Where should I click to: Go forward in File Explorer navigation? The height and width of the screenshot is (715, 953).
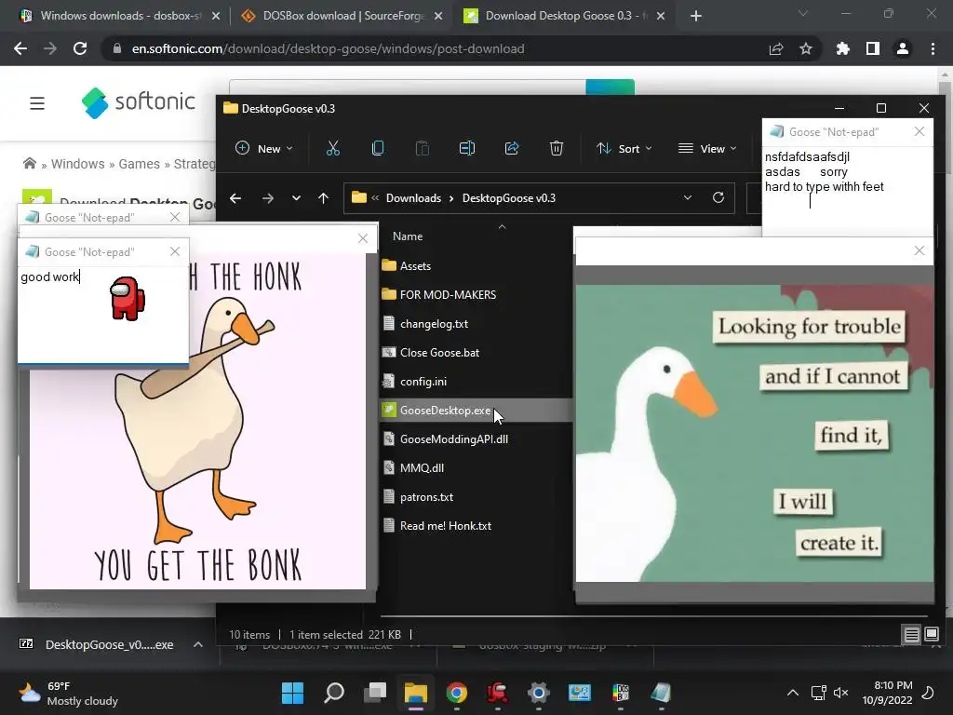[267, 198]
